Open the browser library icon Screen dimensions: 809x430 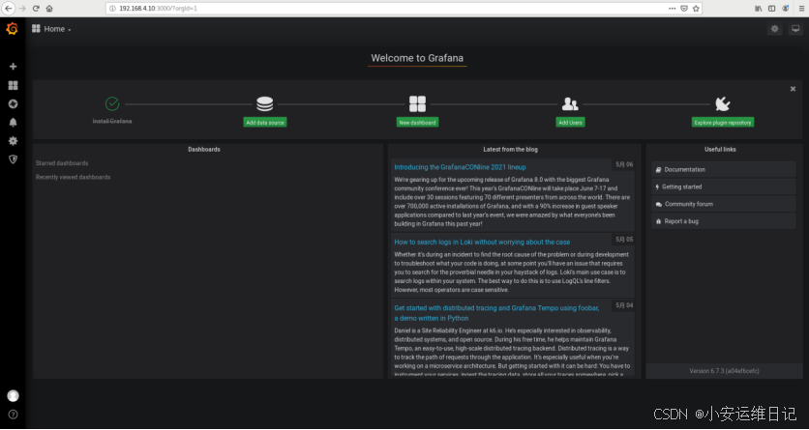point(758,9)
